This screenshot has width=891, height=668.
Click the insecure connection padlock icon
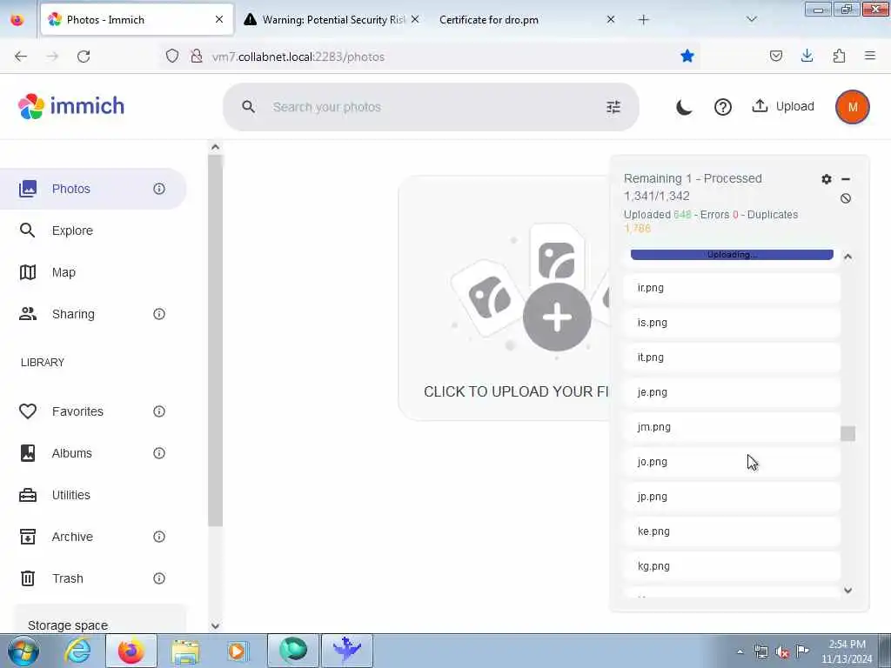197,56
